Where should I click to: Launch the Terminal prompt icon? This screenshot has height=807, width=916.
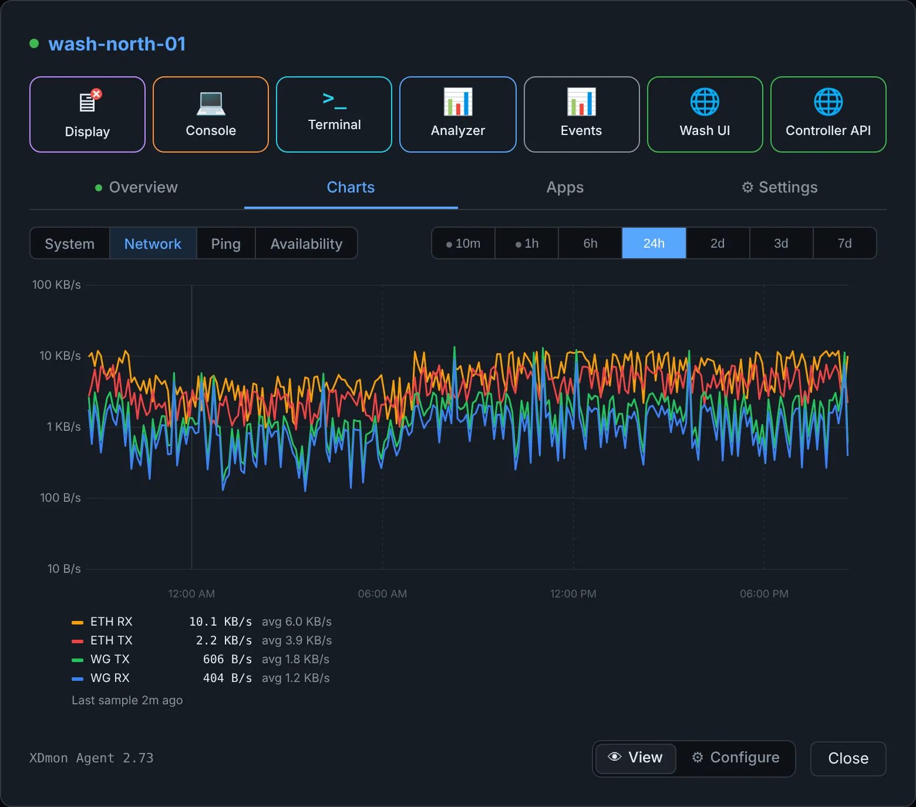(335, 100)
